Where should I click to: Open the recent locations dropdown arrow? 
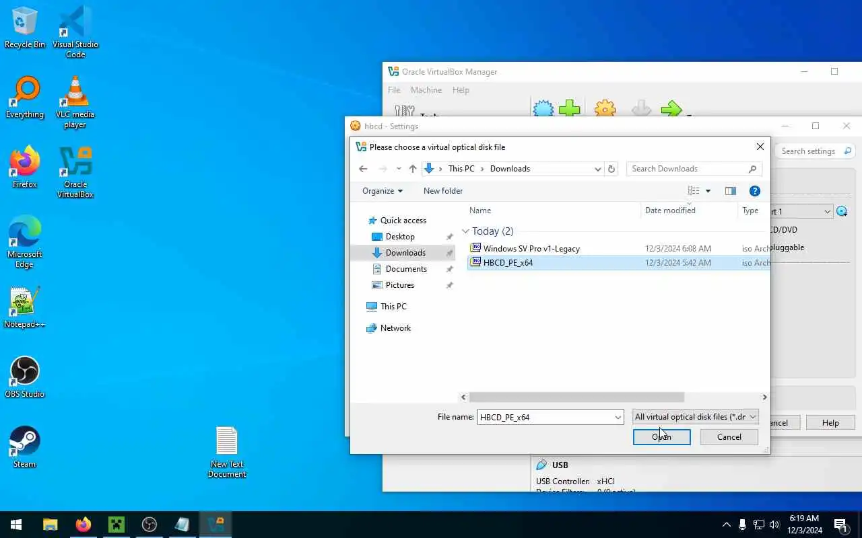[x=399, y=169]
